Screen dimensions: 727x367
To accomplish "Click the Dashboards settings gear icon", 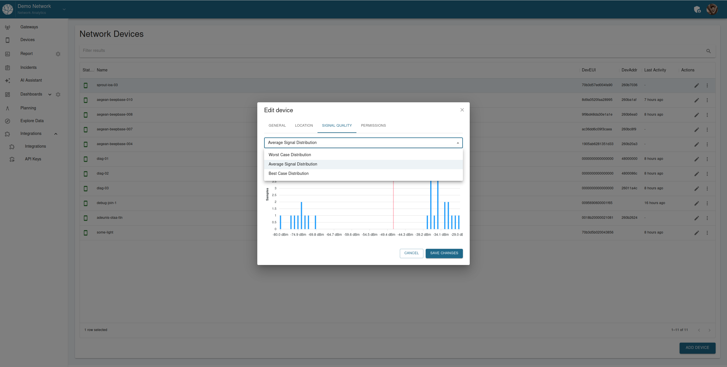I will click(58, 94).
